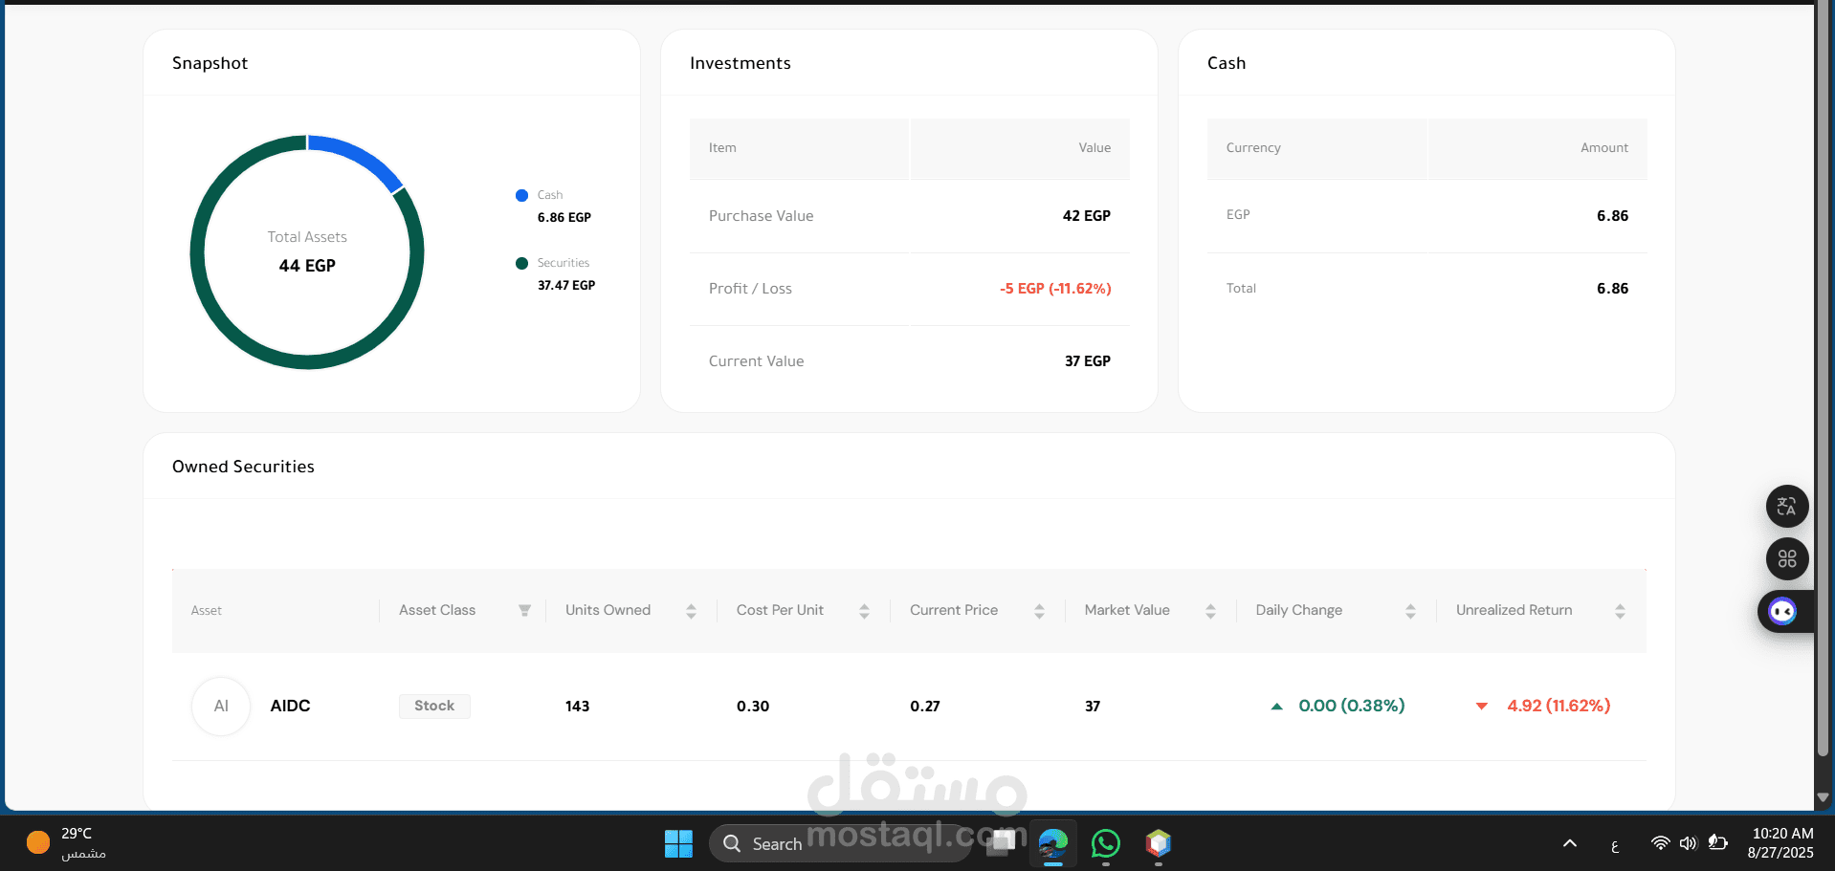Screen dimensions: 1835x871
Task: Click the -5 EGP (-11.62%) loss value
Action: click(x=1055, y=289)
